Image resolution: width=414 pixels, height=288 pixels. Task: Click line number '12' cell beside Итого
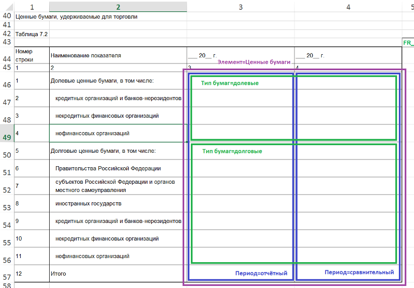pyautogui.click(x=32, y=274)
